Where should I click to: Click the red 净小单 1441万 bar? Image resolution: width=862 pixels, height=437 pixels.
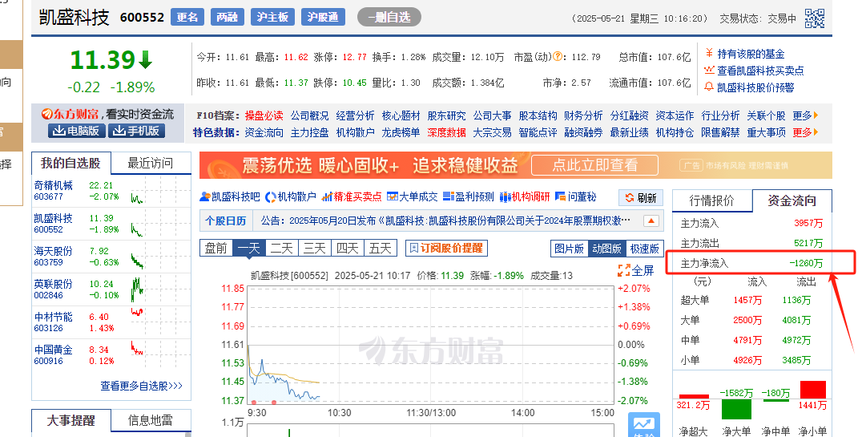[813, 390]
